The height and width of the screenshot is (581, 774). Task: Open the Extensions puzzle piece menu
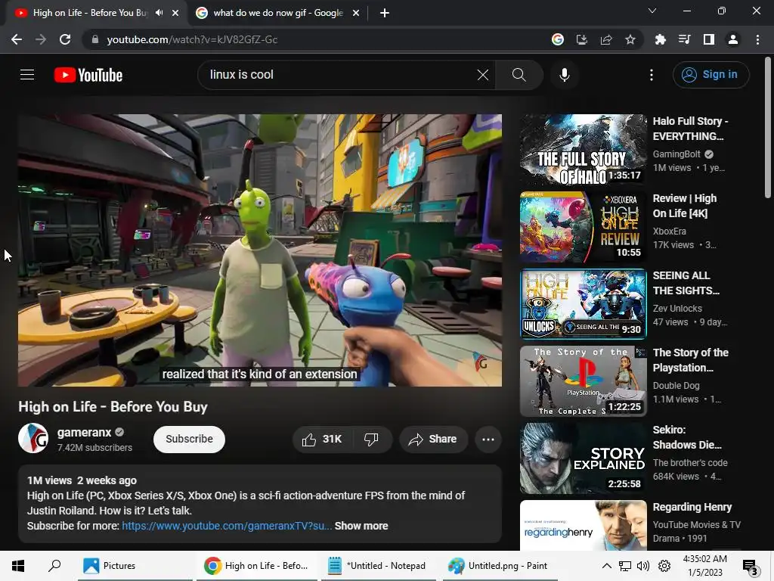(661, 39)
